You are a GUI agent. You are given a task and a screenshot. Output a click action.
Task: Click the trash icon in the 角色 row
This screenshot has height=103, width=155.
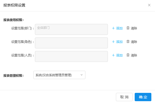pos(128,42)
